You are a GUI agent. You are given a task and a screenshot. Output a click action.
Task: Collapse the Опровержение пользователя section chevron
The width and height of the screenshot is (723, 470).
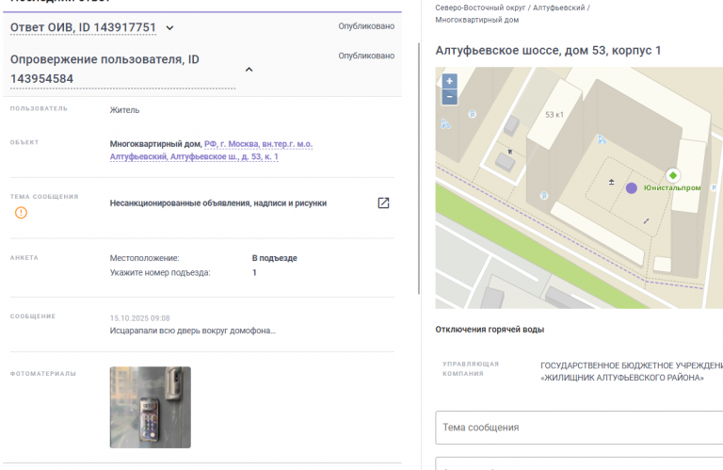click(x=249, y=69)
